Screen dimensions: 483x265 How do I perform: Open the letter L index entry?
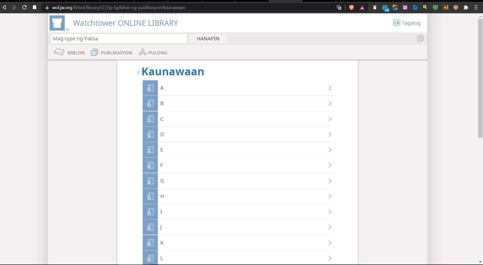click(238, 258)
